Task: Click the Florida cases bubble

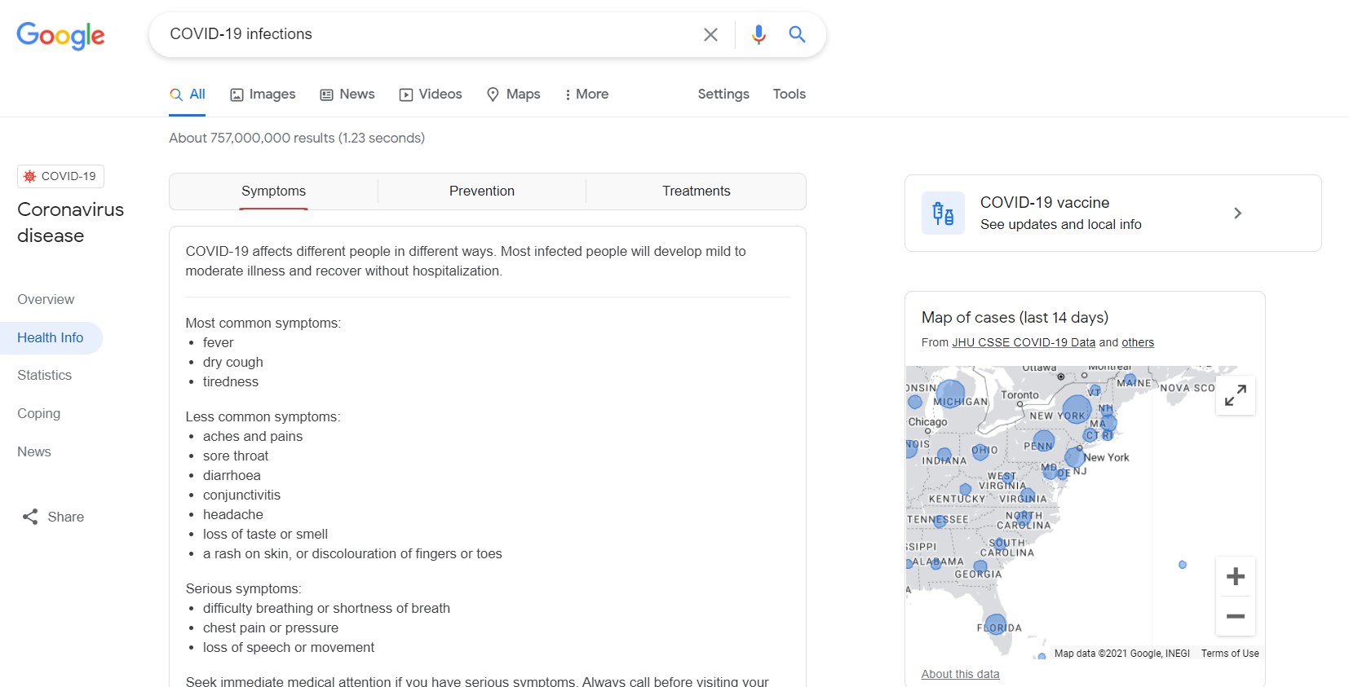Action: tap(995, 625)
